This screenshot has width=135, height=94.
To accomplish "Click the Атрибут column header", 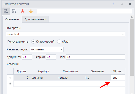I will [44, 71].
